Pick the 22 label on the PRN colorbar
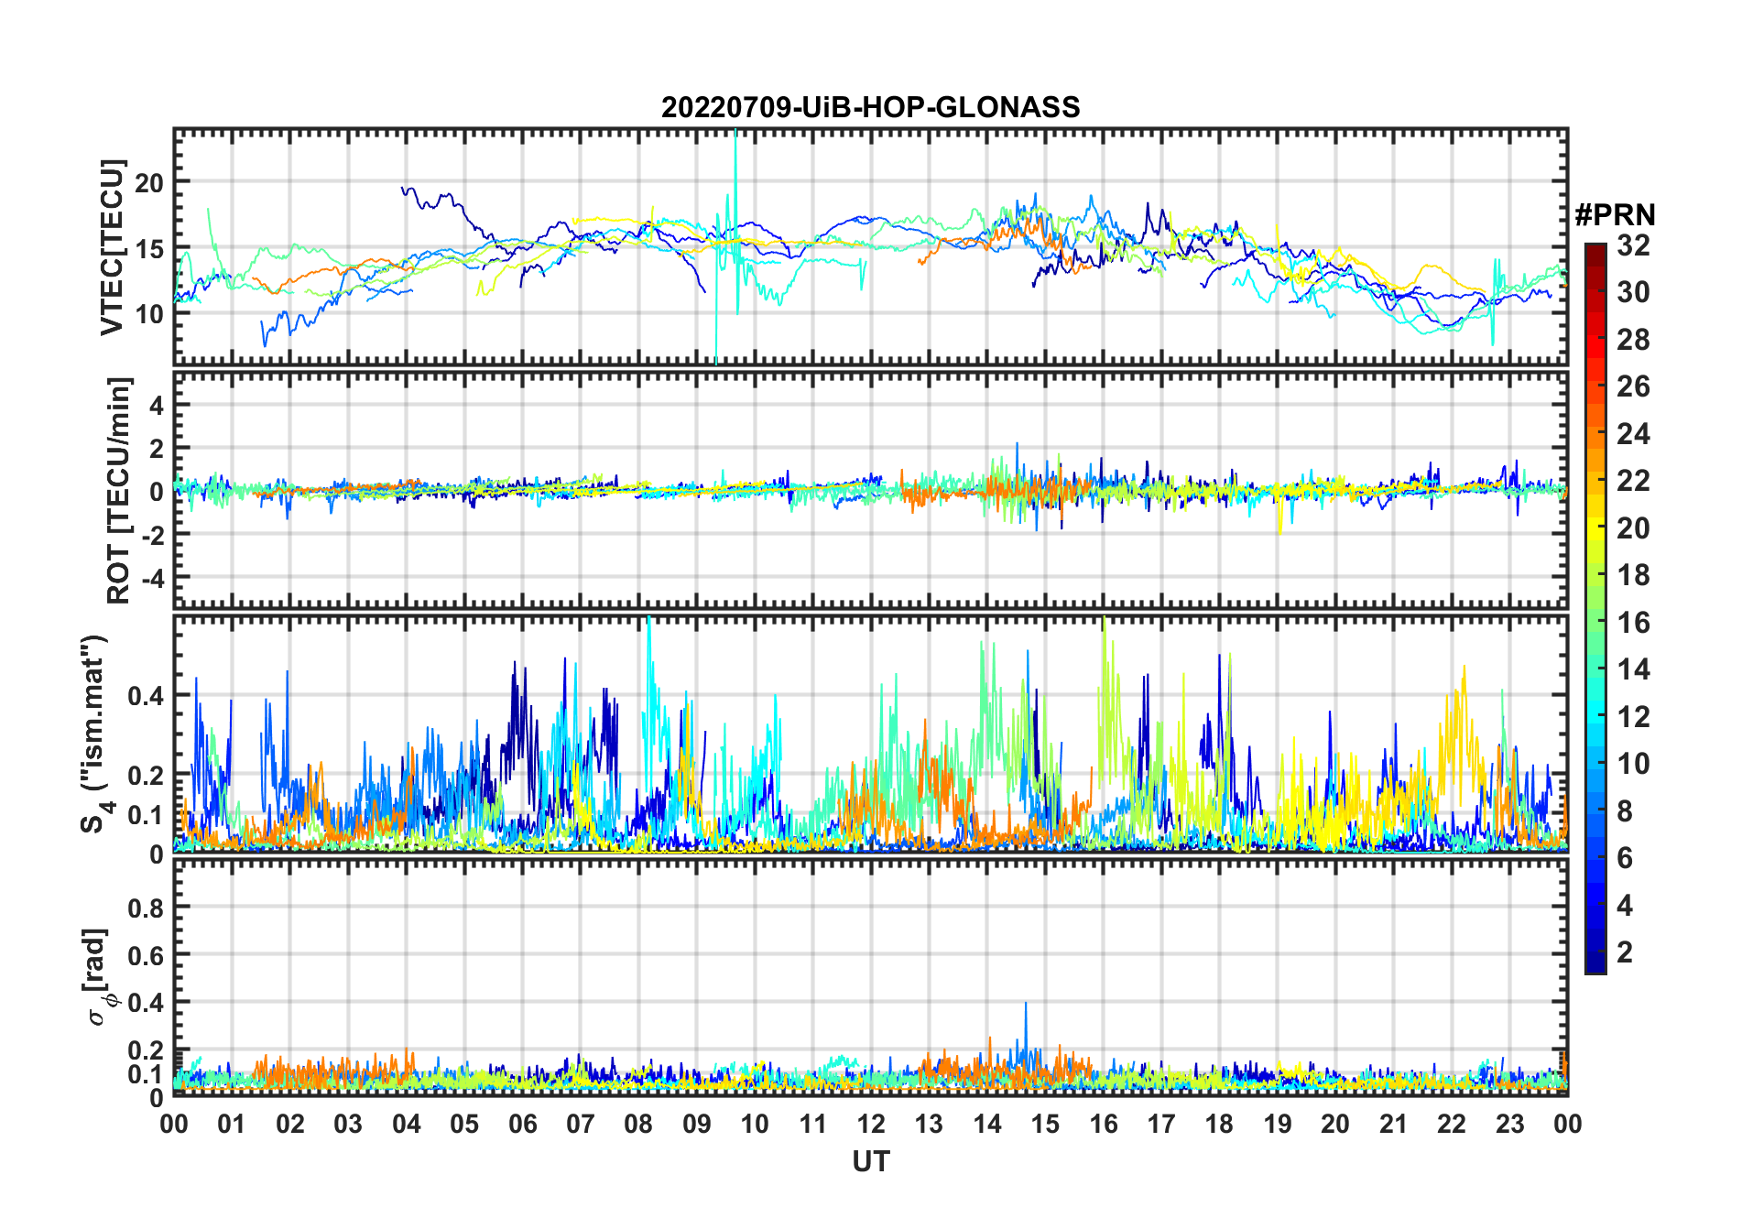The width and height of the screenshot is (1742, 1218). 1633,481
